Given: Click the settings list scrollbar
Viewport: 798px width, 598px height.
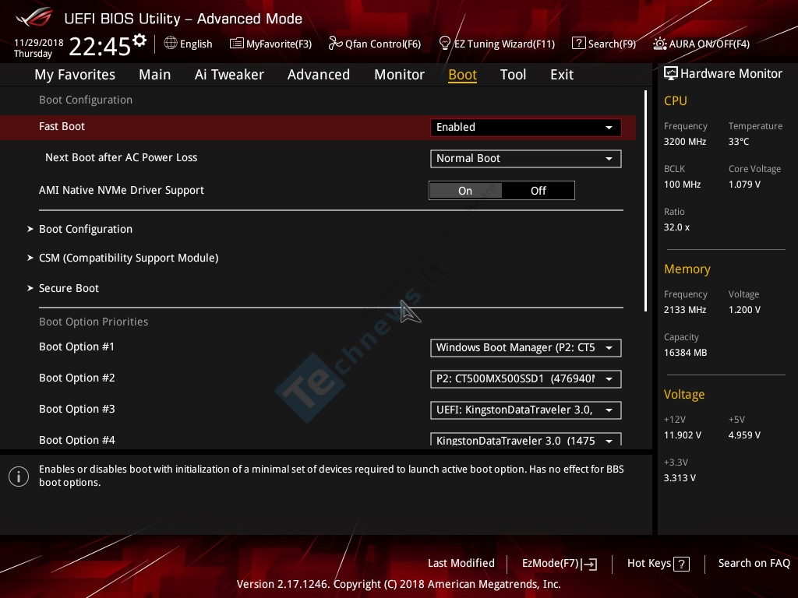Looking at the screenshot, I should [x=645, y=201].
